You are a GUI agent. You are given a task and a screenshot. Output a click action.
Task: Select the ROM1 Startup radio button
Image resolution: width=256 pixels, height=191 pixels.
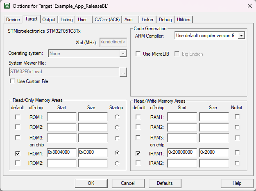[x=117, y=117]
